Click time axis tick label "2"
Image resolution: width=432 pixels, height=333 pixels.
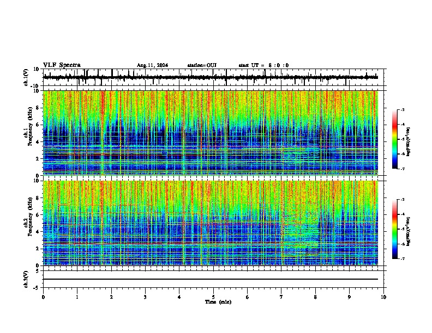coord(111,297)
